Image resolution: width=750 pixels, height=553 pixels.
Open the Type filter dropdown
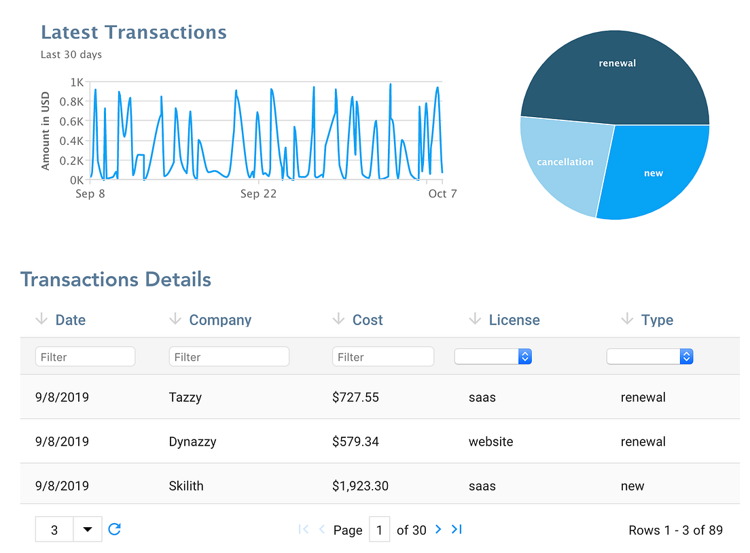pyautogui.click(x=650, y=356)
